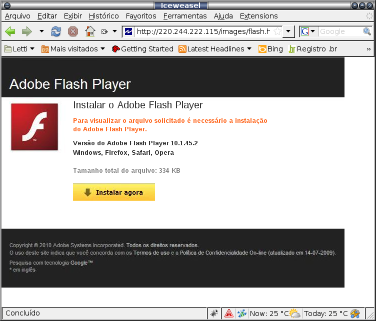The image size is (376, 321).
Task: Open the Bing bookmark
Action: pyautogui.click(x=270, y=49)
